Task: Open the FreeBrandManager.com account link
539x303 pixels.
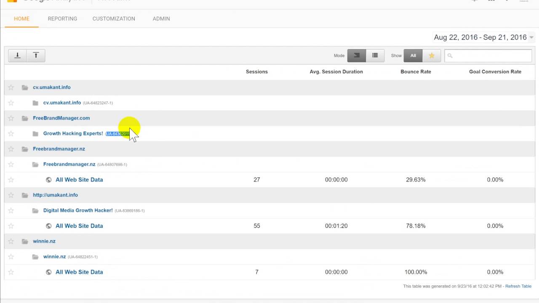Action: coord(61,118)
